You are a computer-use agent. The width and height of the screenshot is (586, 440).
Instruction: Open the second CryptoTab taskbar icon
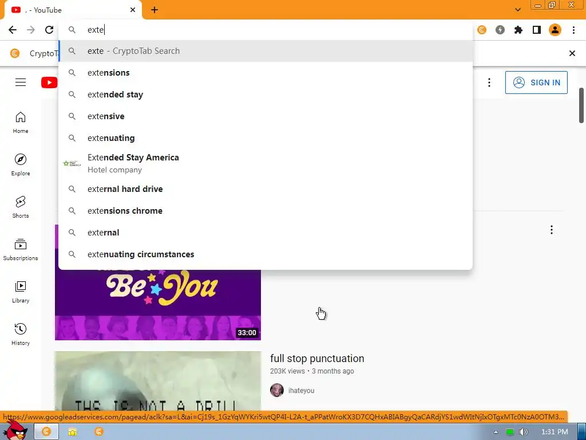coord(98,432)
